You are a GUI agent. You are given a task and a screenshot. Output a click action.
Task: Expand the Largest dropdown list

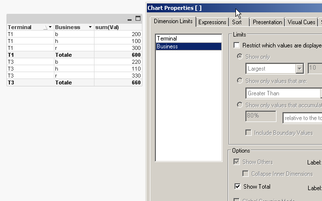[x=299, y=69]
